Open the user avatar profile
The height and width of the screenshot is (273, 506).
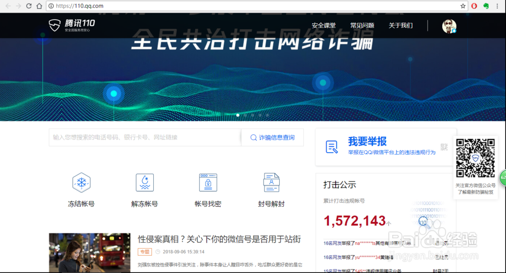[449, 26]
